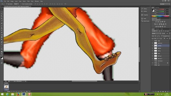
Task: Select the Rectangular Marquee tool
Action: tap(2, 11)
